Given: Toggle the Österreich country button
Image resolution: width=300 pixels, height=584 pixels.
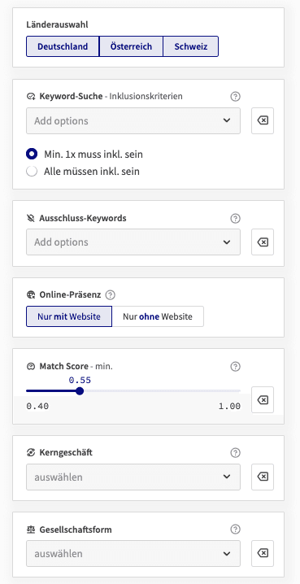Looking at the screenshot, I should (x=131, y=46).
